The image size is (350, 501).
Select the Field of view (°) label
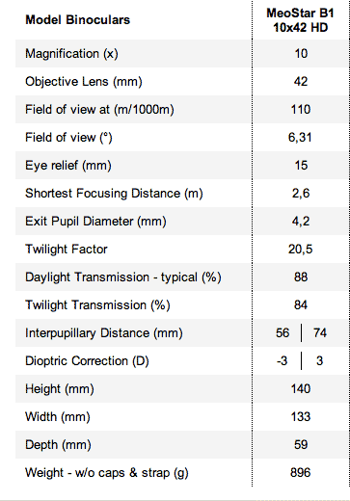point(68,138)
